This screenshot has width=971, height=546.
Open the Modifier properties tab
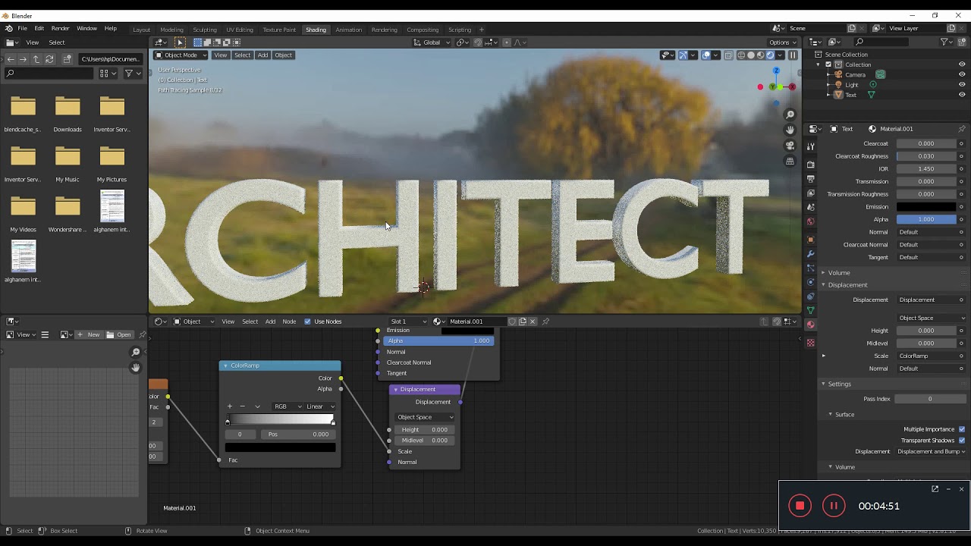coord(810,254)
